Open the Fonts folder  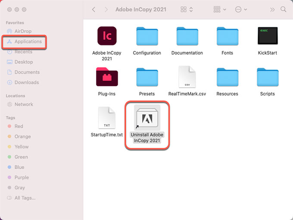pos(228,36)
